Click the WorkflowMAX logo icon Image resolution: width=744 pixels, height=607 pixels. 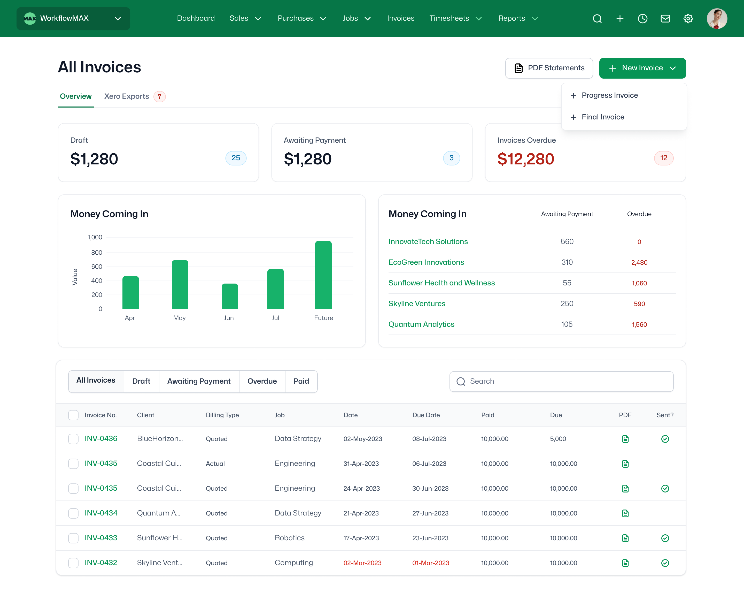point(30,19)
